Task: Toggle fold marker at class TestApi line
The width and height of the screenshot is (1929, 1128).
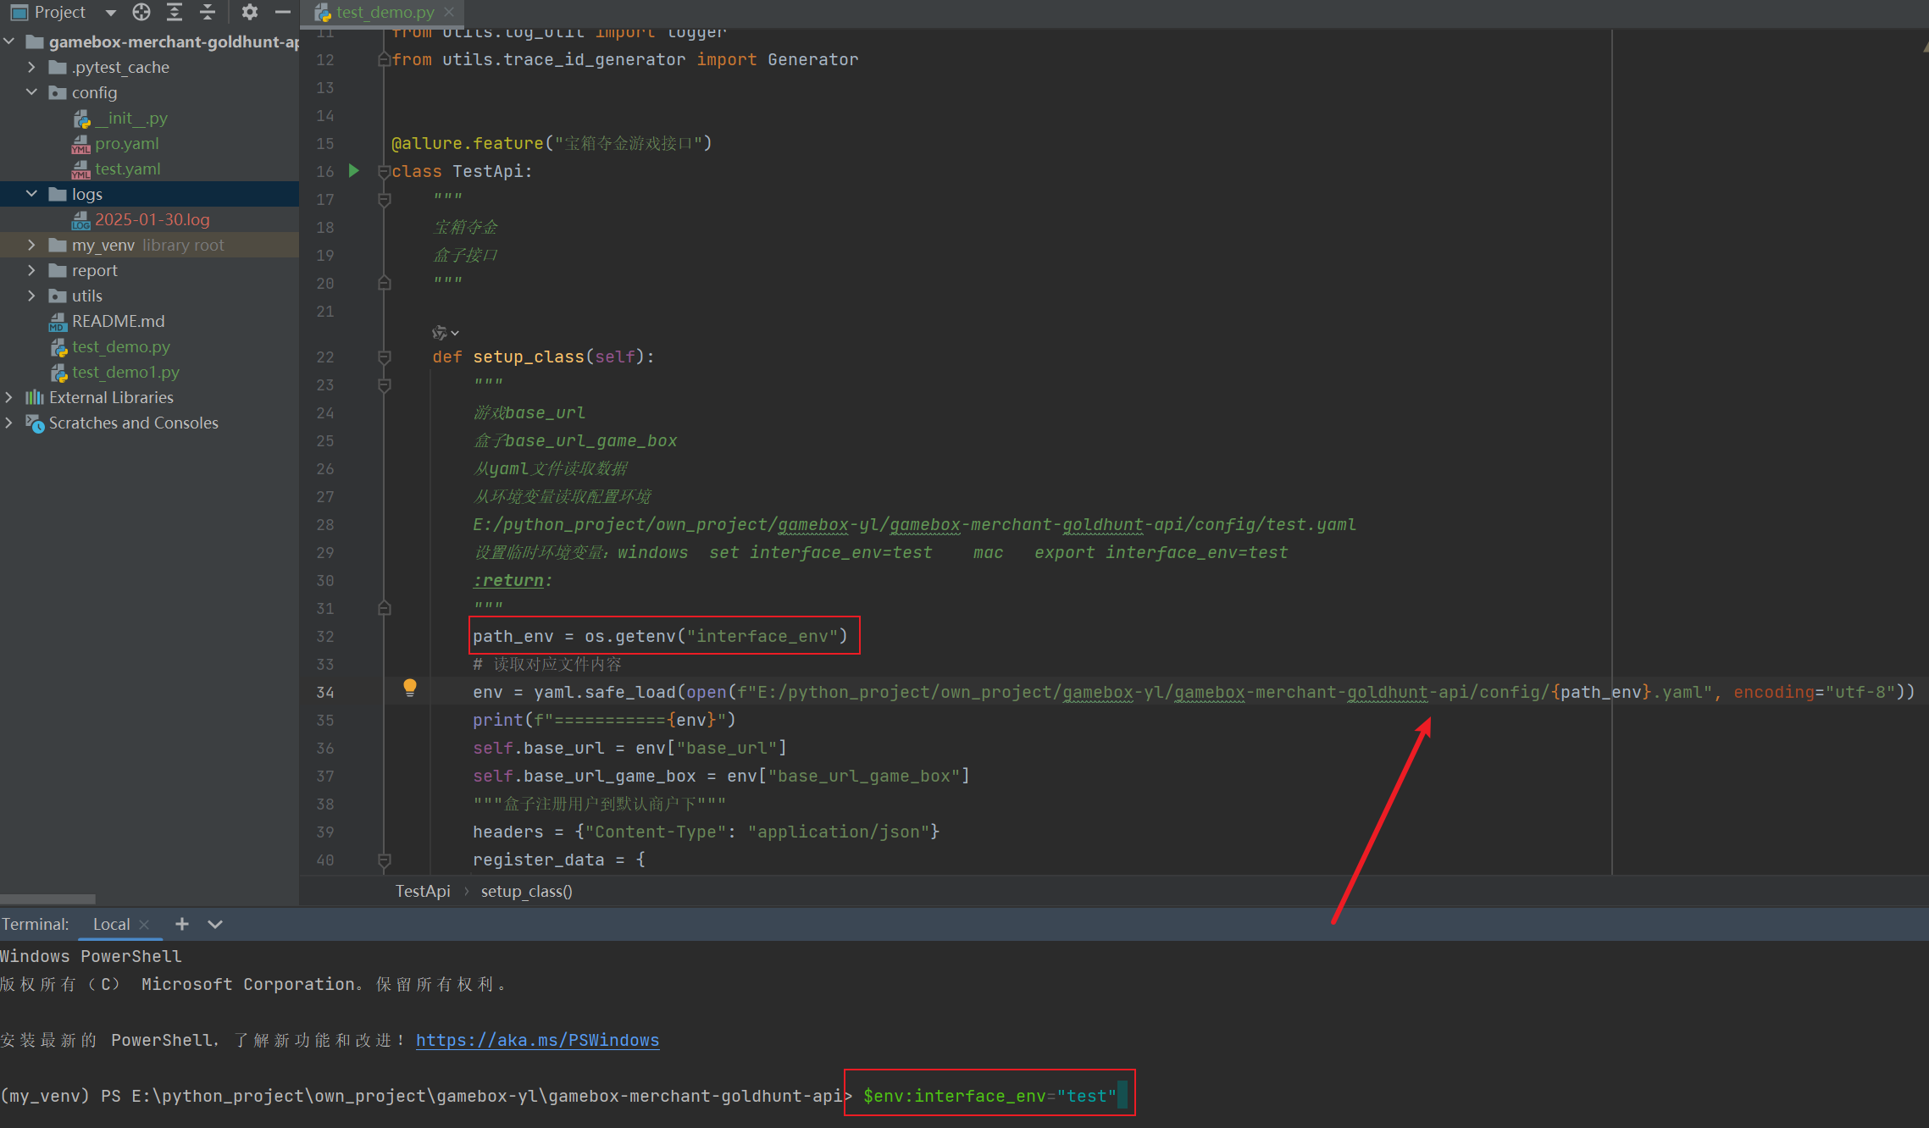Action: pyautogui.click(x=384, y=172)
